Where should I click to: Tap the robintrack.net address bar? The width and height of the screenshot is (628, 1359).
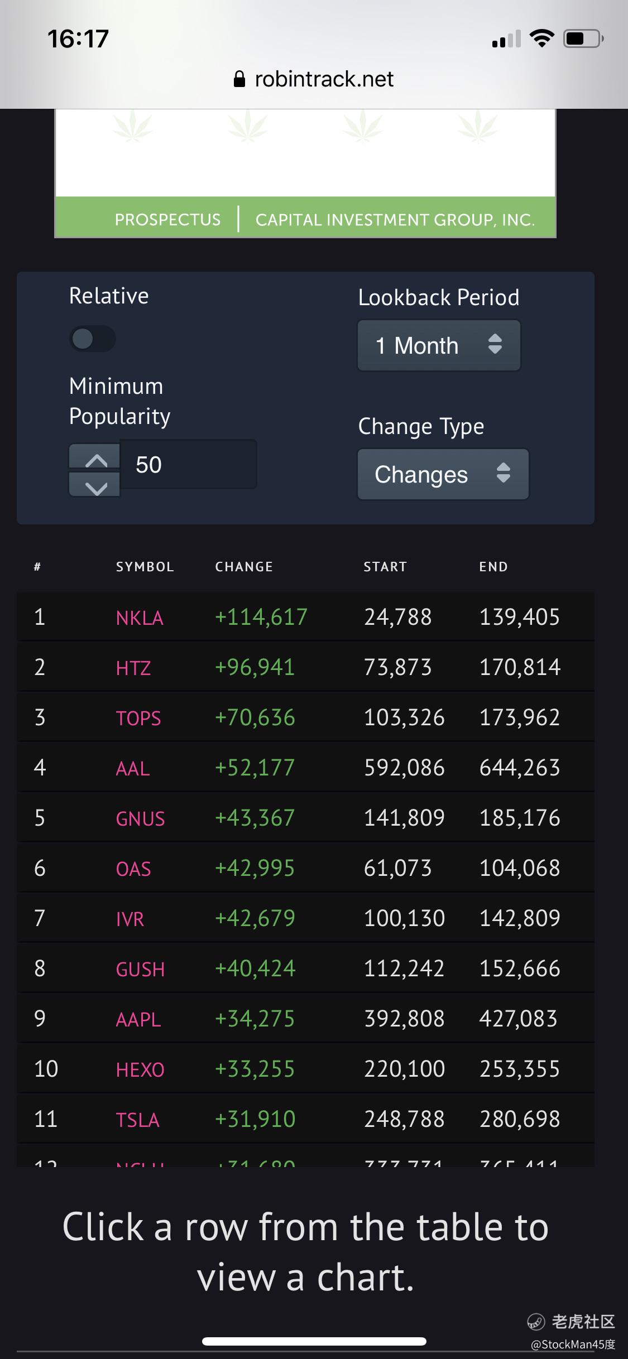pos(314,79)
